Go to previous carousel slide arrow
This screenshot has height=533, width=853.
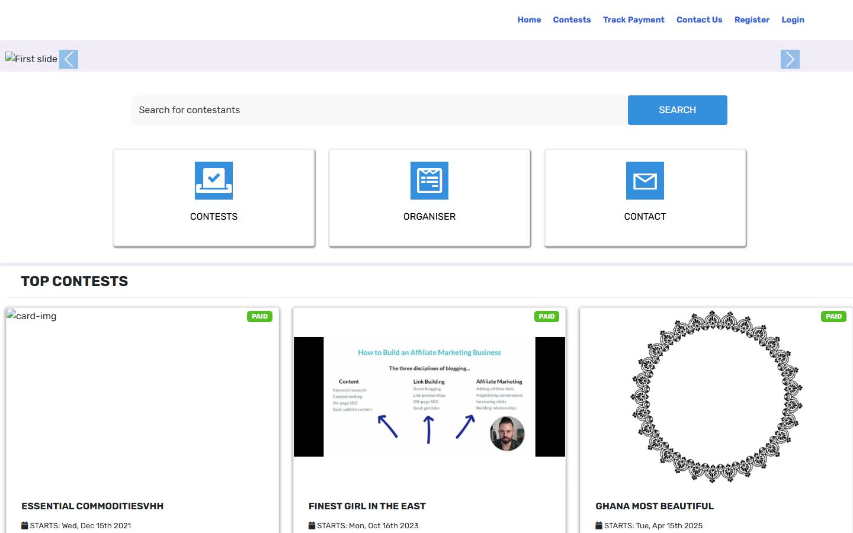pos(69,59)
